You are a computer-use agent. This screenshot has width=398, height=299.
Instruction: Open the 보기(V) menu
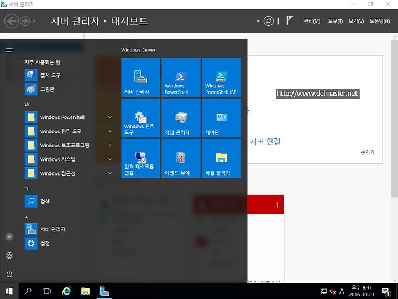356,22
